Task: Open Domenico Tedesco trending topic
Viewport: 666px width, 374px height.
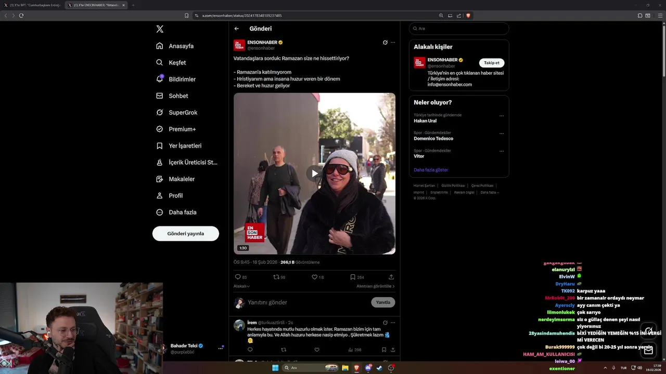Action: pos(433,139)
